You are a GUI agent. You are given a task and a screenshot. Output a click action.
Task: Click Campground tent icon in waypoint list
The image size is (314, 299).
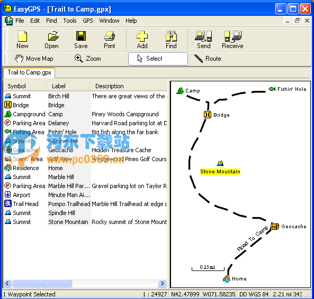coord(8,114)
